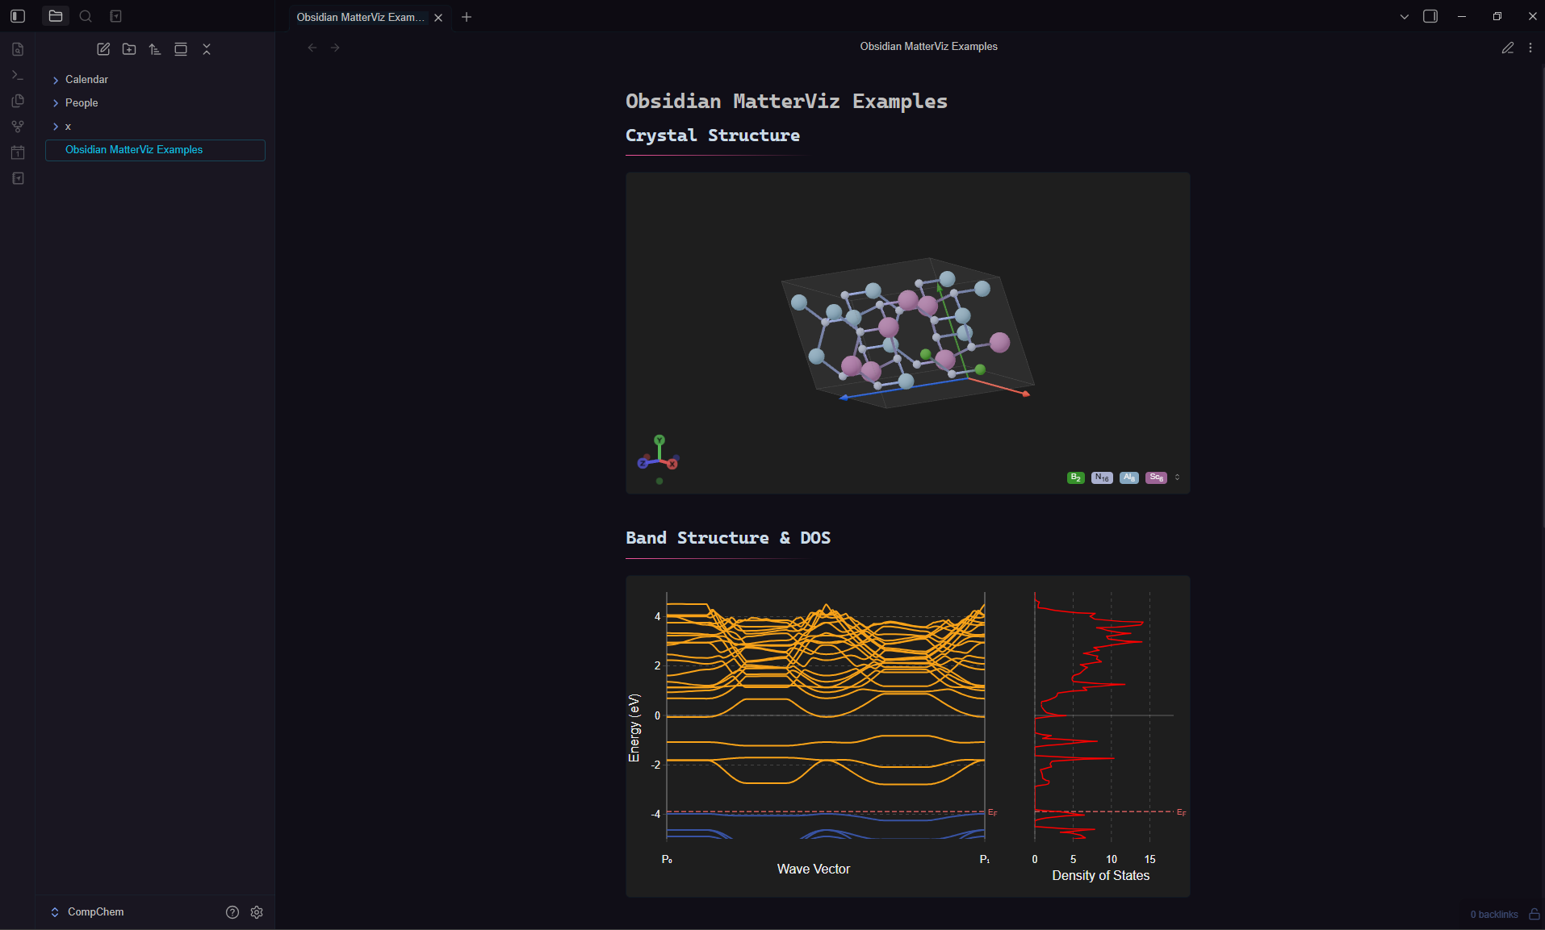Image resolution: width=1545 pixels, height=930 pixels.
Task: Open the help icon
Action: click(232, 912)
